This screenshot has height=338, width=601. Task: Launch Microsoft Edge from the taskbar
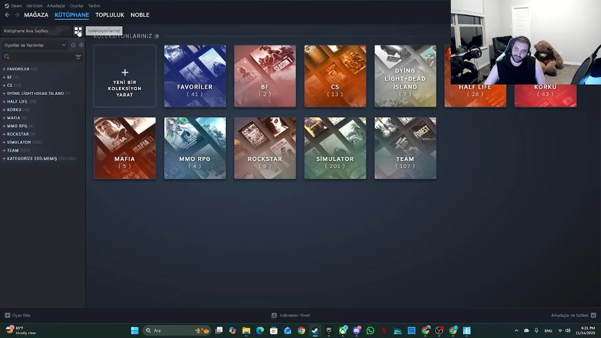260,330
